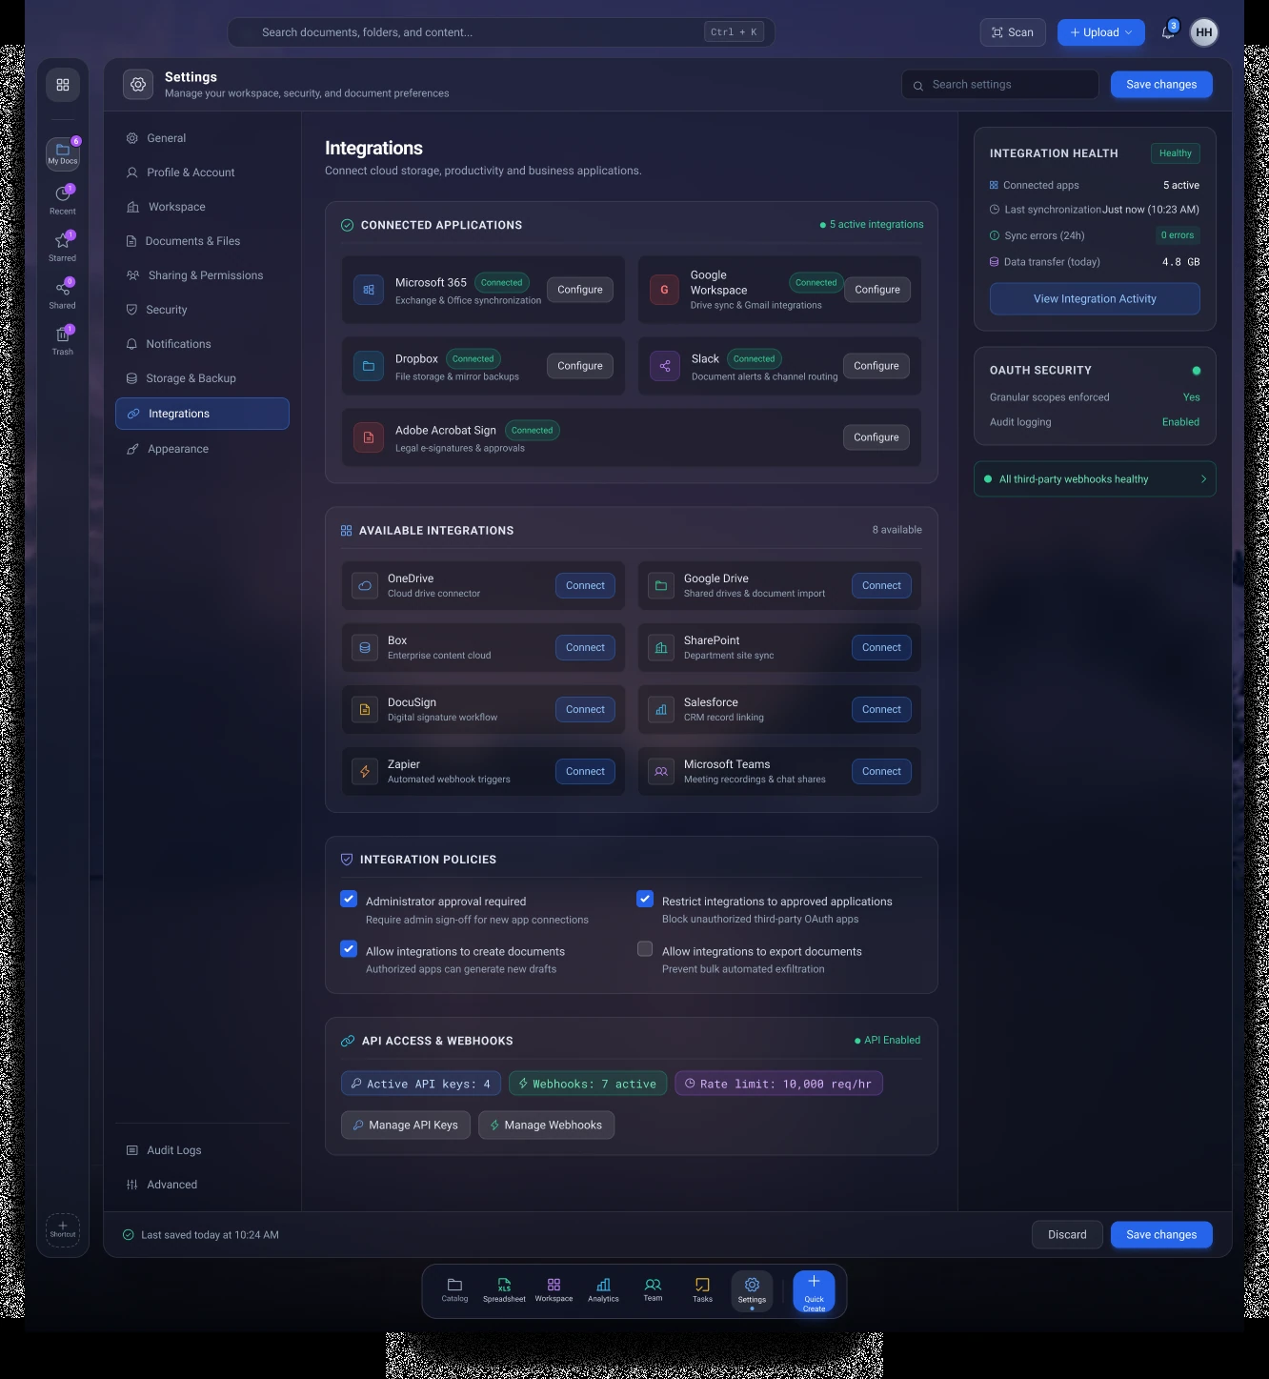Screen dimensions: 1269x1379
Task: Uncheck Allow integrations to create documents
Action: click(x=349, y=948)
